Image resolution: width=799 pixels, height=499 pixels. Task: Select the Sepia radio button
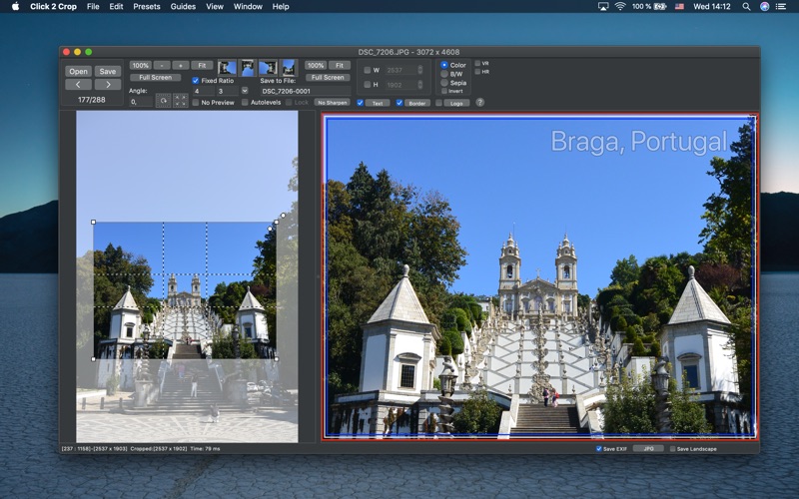coord(444,83)
